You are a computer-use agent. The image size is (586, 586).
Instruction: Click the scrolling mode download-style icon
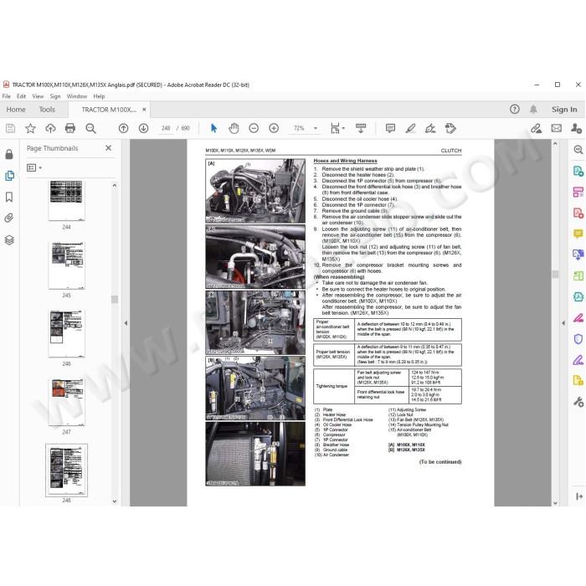[x=361, y=129]
